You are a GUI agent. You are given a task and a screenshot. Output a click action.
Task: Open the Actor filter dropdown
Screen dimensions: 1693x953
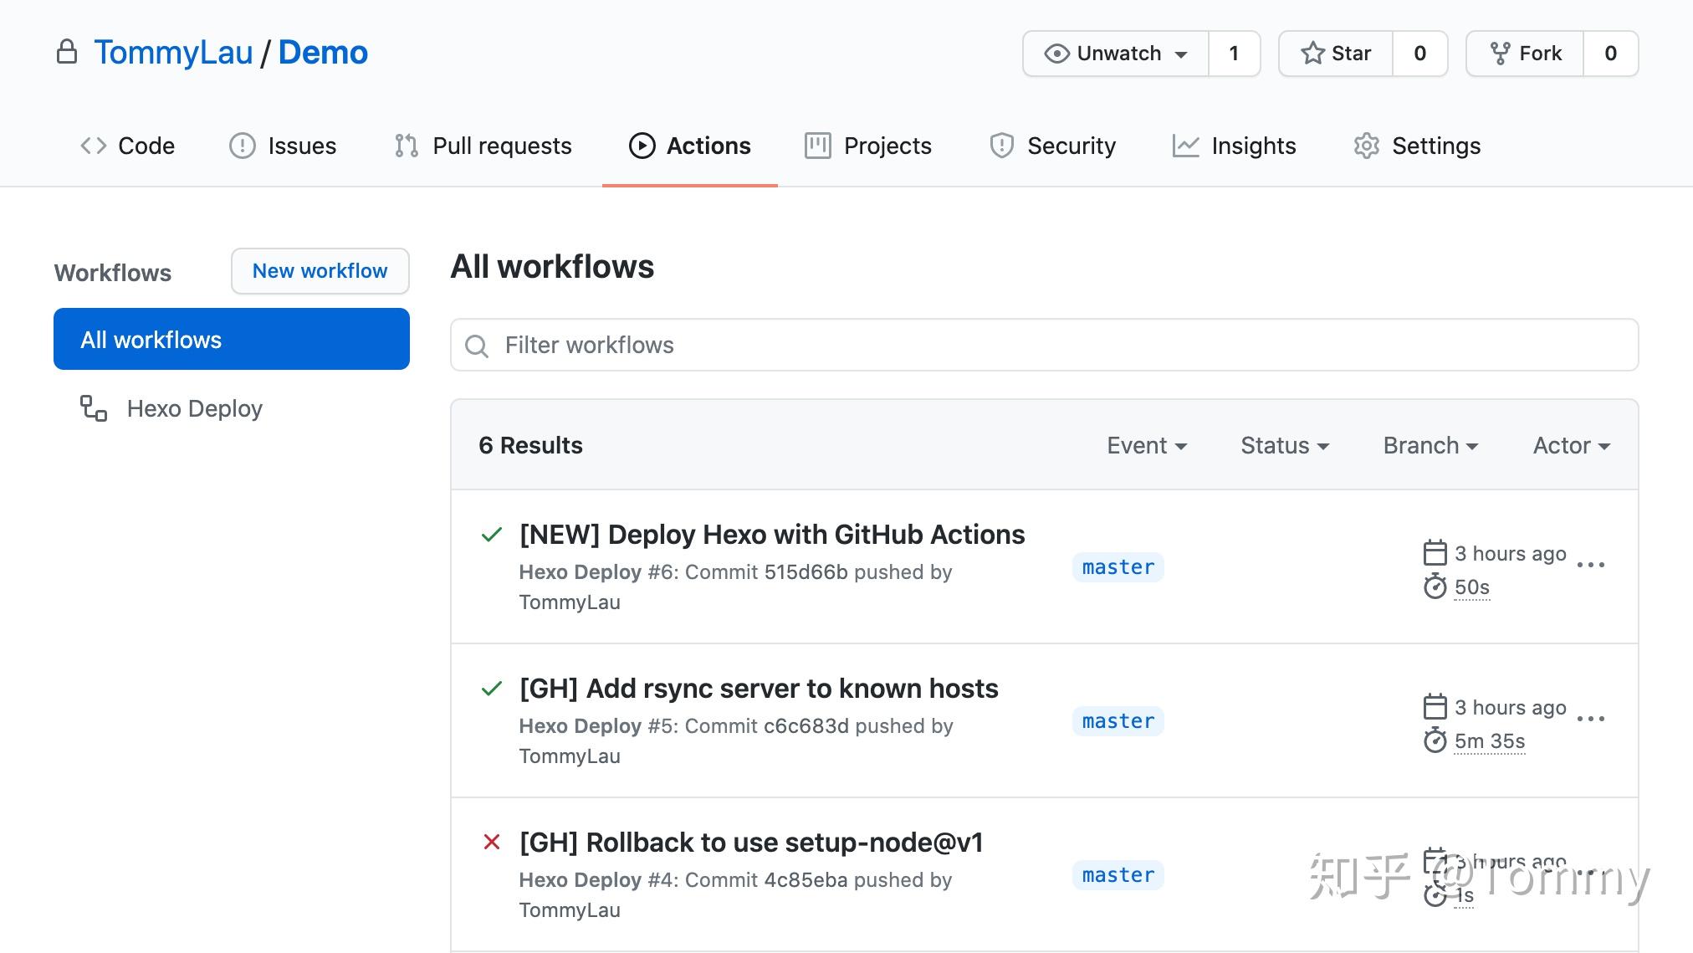point(1570,445)
